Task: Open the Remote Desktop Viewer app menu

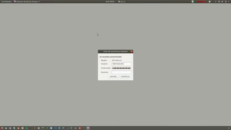Action: [x=27, y=1]
